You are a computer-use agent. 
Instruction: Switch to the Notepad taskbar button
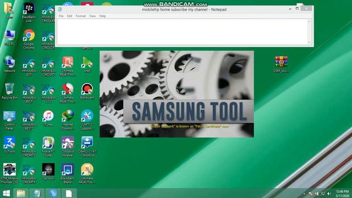(37, 193)
